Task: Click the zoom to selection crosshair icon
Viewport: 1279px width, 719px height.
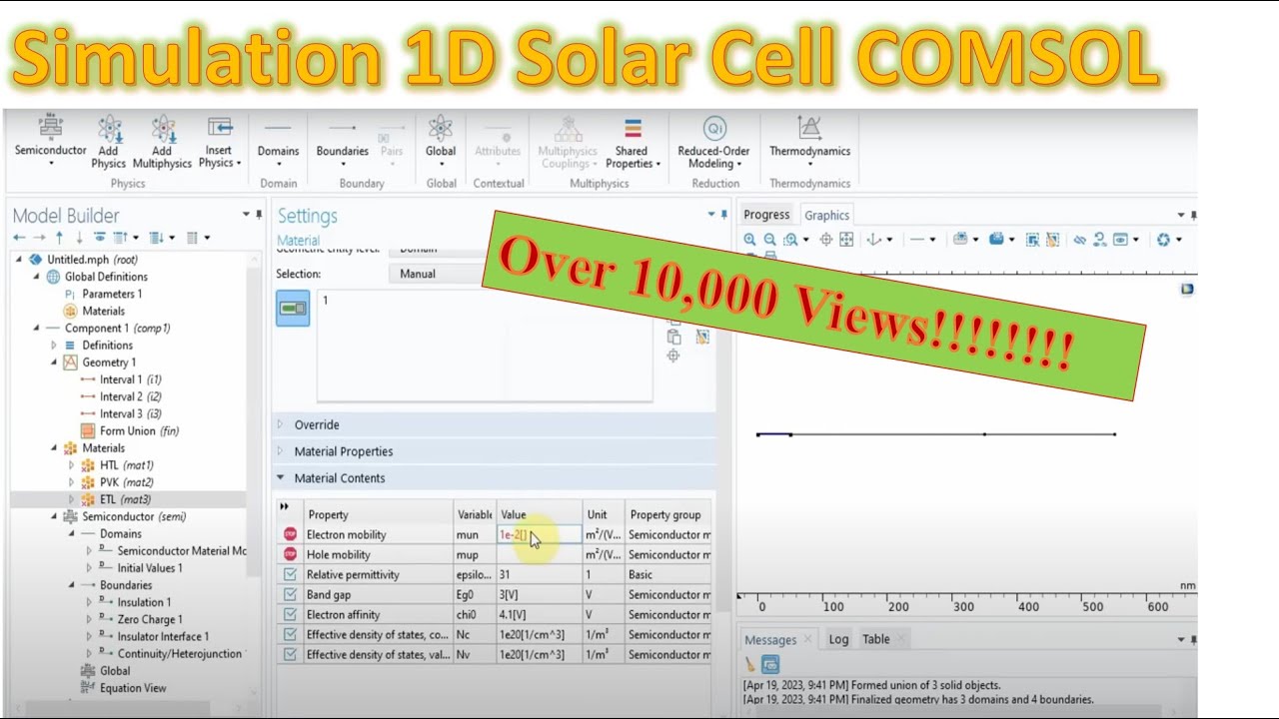Action: (x=825, y=240)
